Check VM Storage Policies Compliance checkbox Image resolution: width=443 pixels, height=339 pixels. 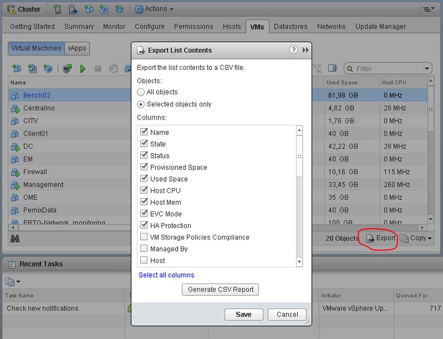click(x=144, y=237)
